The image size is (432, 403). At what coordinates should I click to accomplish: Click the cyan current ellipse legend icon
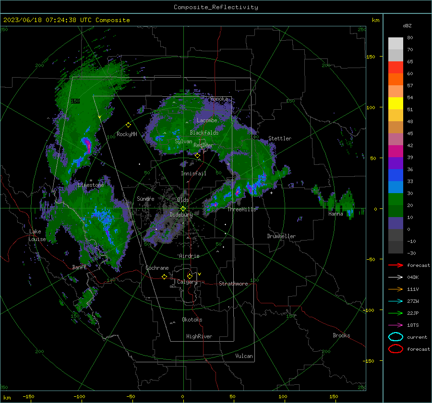pos(396,337)
